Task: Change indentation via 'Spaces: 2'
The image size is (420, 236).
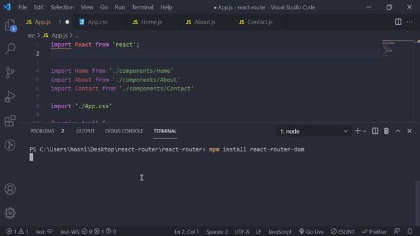Action: [217, 231]
